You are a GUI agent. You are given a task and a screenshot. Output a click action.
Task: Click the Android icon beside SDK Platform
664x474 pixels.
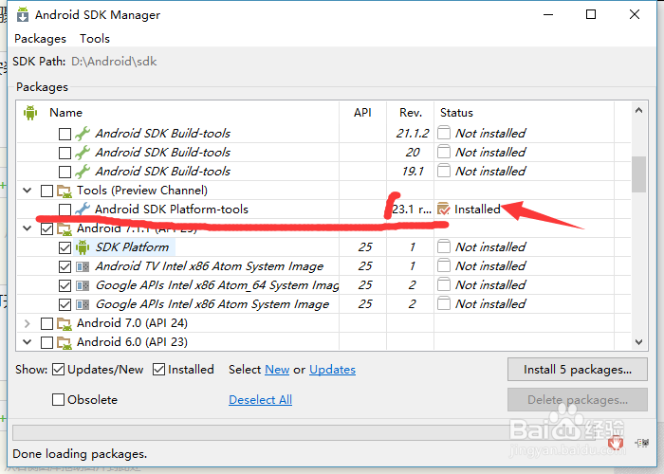click(83, 247)
